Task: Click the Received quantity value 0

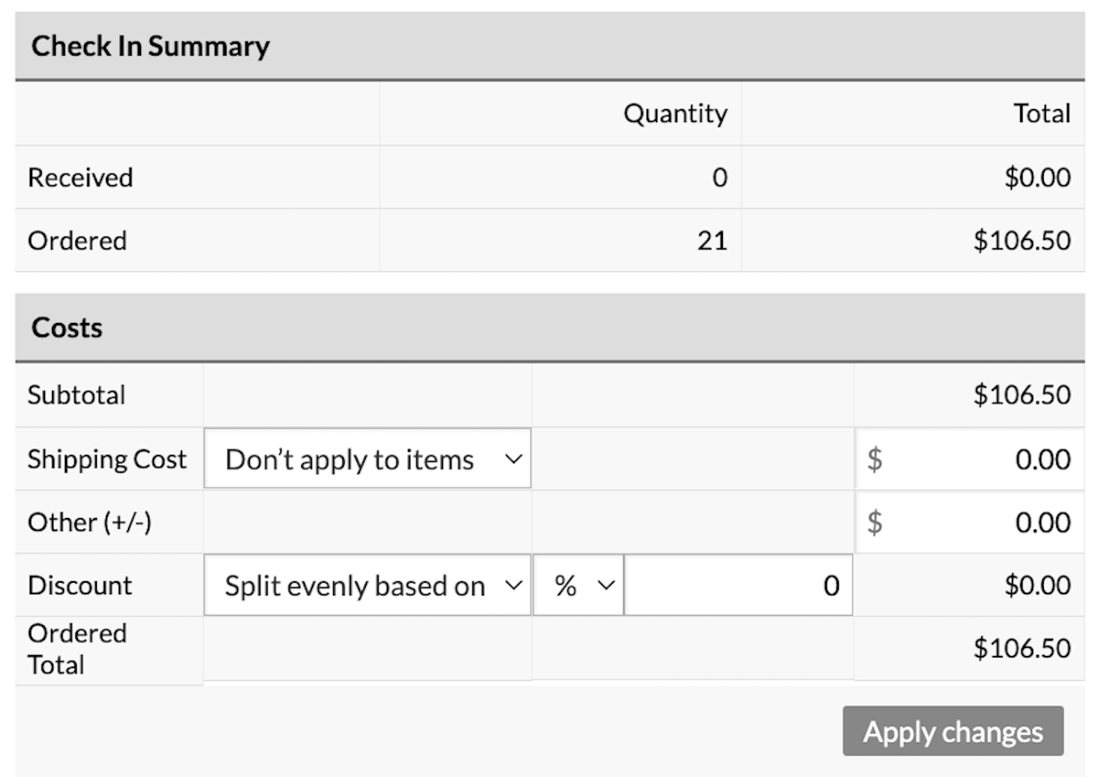Action: pos(719,177)
